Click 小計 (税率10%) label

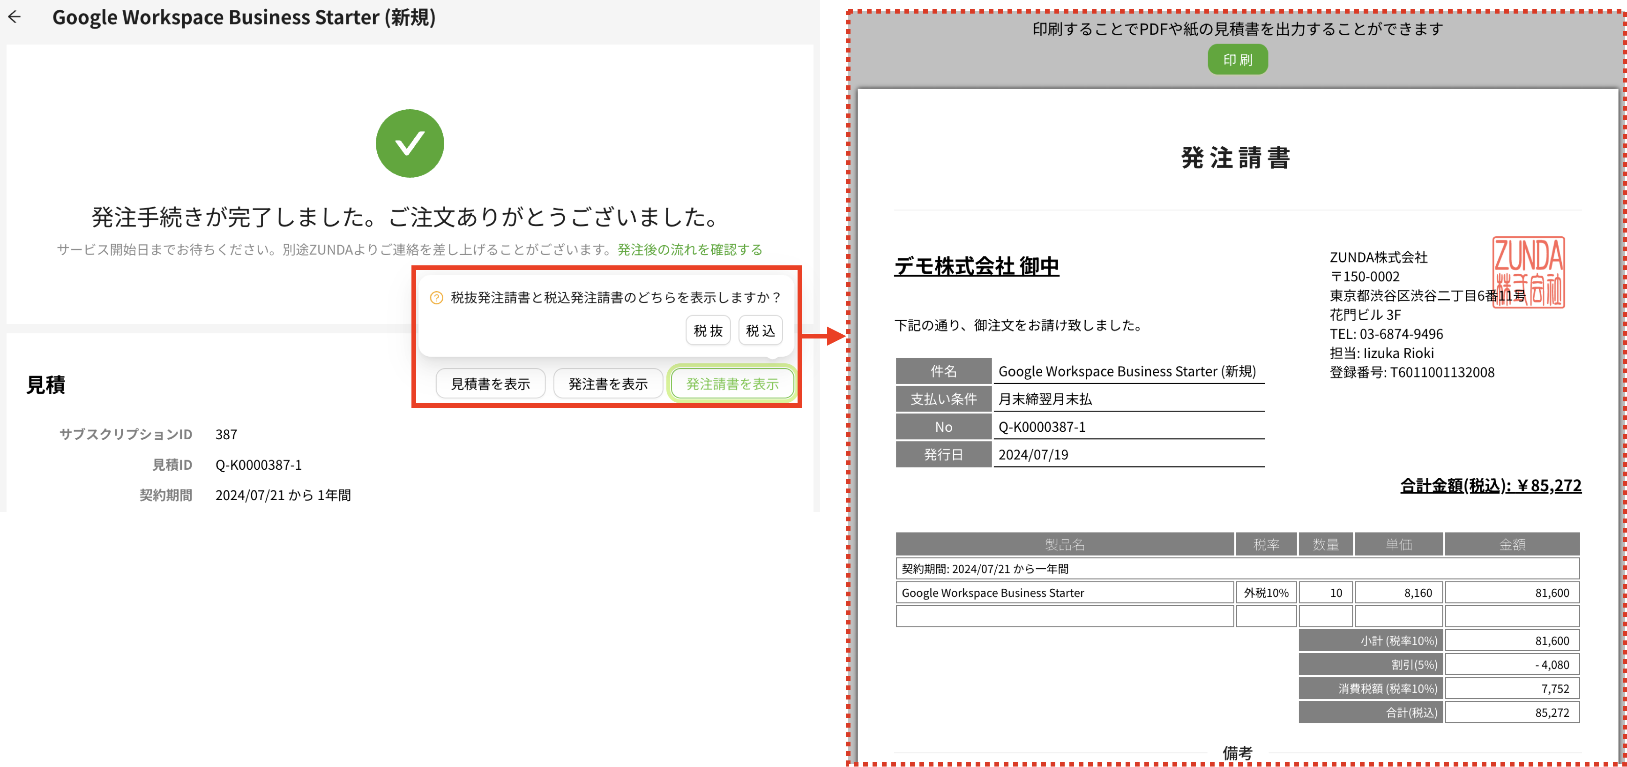(1371, 640)
